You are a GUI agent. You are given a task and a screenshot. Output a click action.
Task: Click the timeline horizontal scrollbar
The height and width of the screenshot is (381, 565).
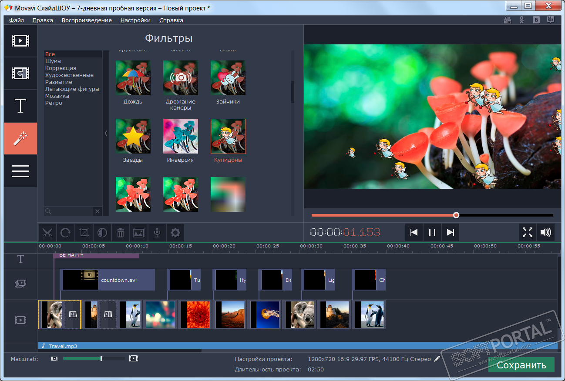pos(120,351)
